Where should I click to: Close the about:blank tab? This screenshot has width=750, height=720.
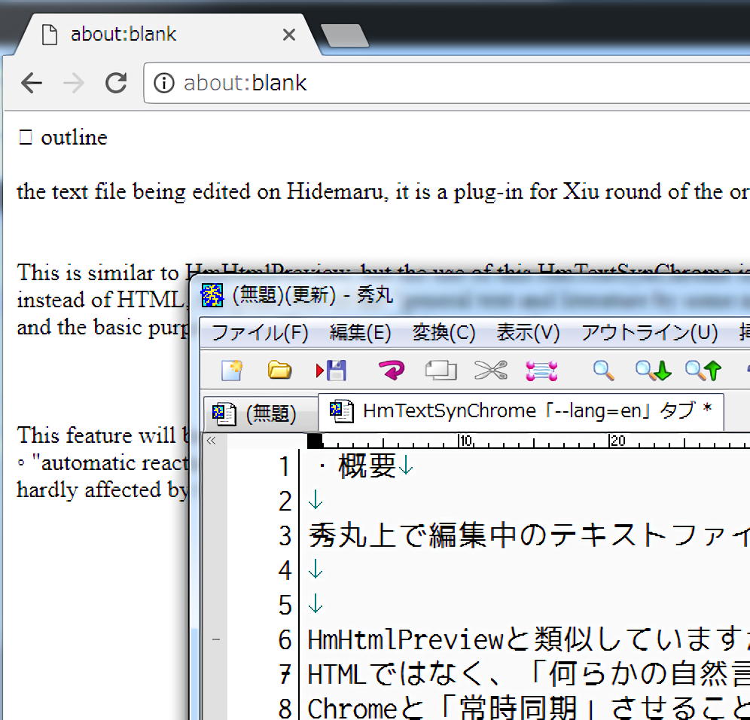click(x=289, y=35)
